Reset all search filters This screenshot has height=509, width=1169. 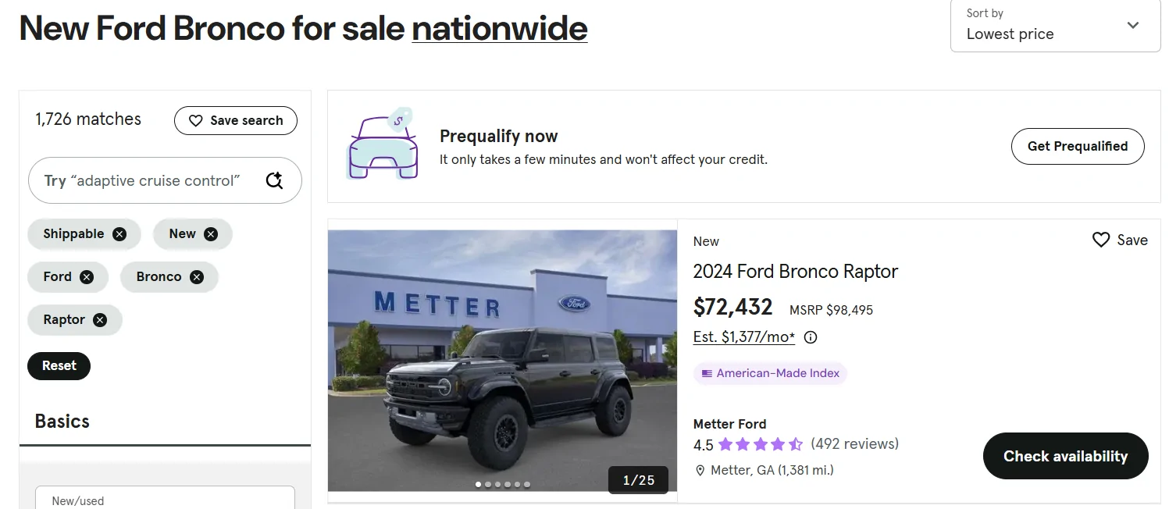(59, 365)
